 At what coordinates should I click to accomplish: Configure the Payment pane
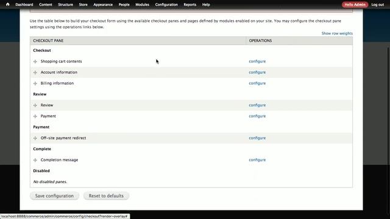coord(257,116)
